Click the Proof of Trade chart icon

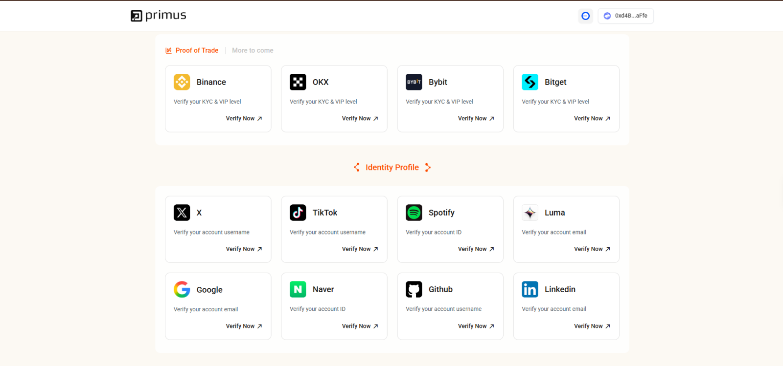[168, 50]
